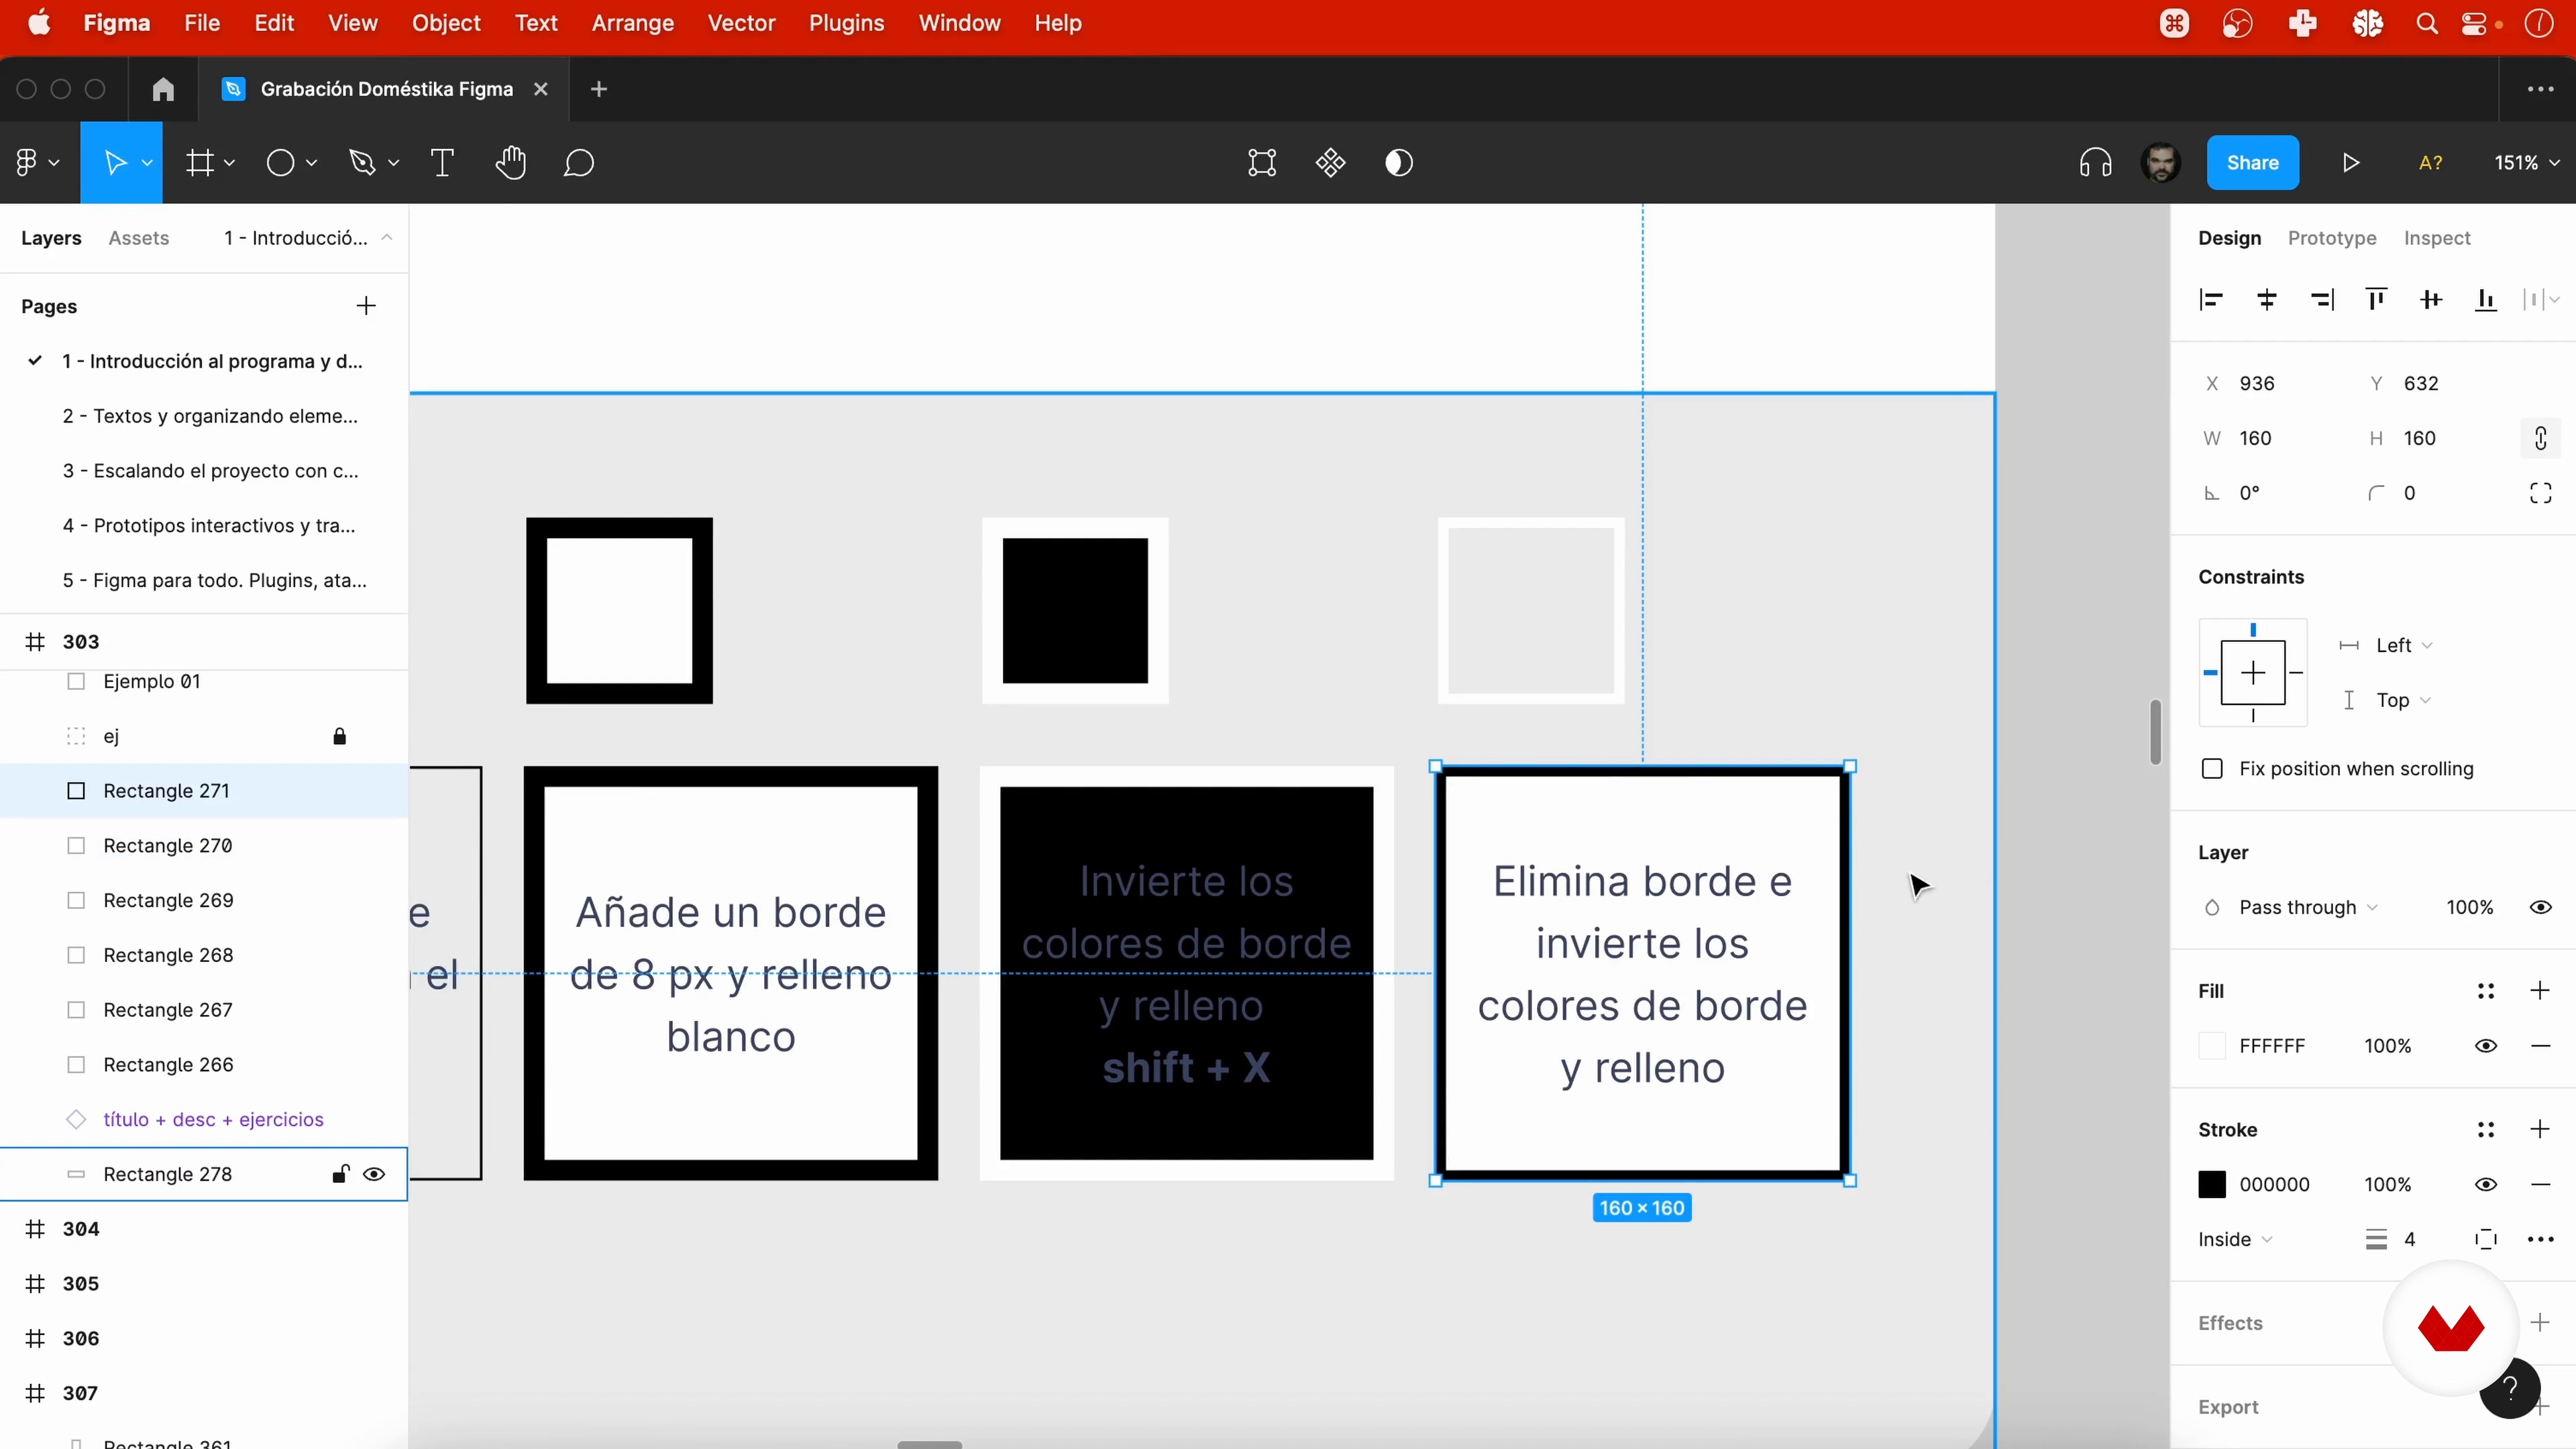Click stroke per side icon
Image resolution: width=2576 pixels, height=1449 pixels.
[2486, 1240]
